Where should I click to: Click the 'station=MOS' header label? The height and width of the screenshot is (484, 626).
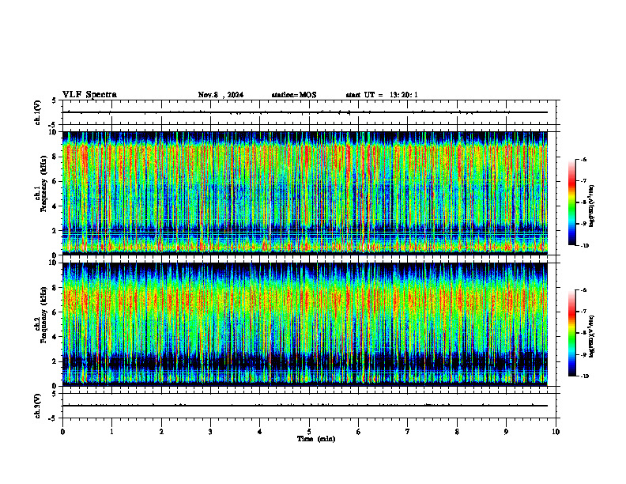pyautogui.click(x=294, y=95)
